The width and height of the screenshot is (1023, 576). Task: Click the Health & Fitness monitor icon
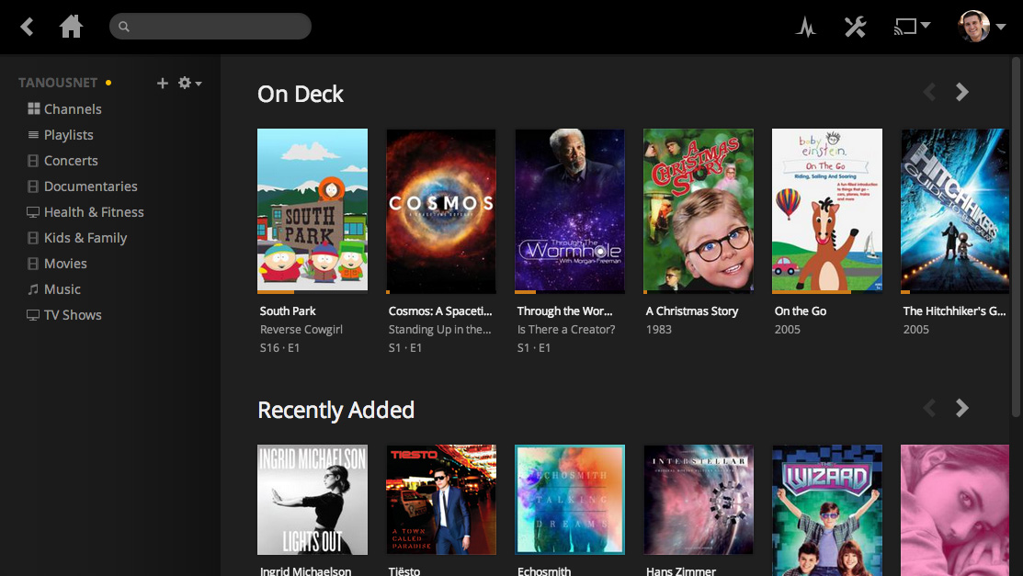(32, 212)
